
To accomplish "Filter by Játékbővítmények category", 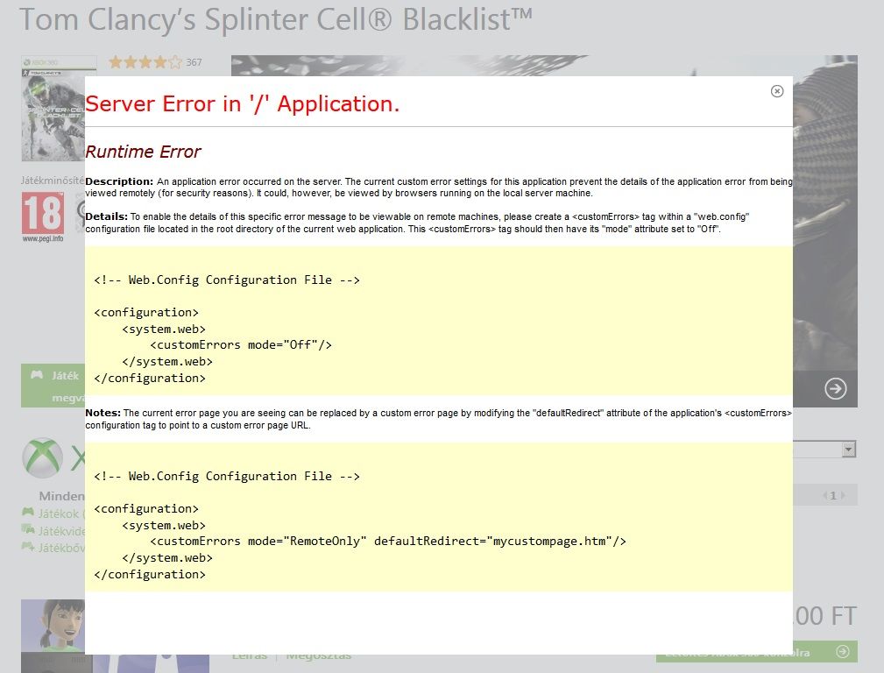I will point(61,548).
